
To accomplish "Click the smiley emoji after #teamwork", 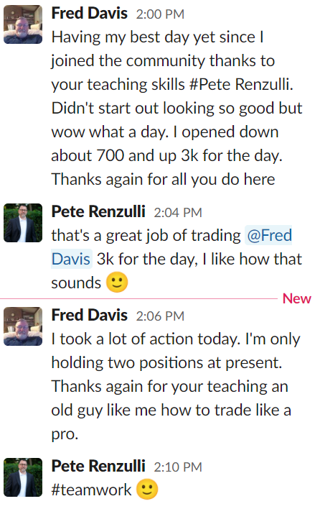I will (x=147, y=489).
